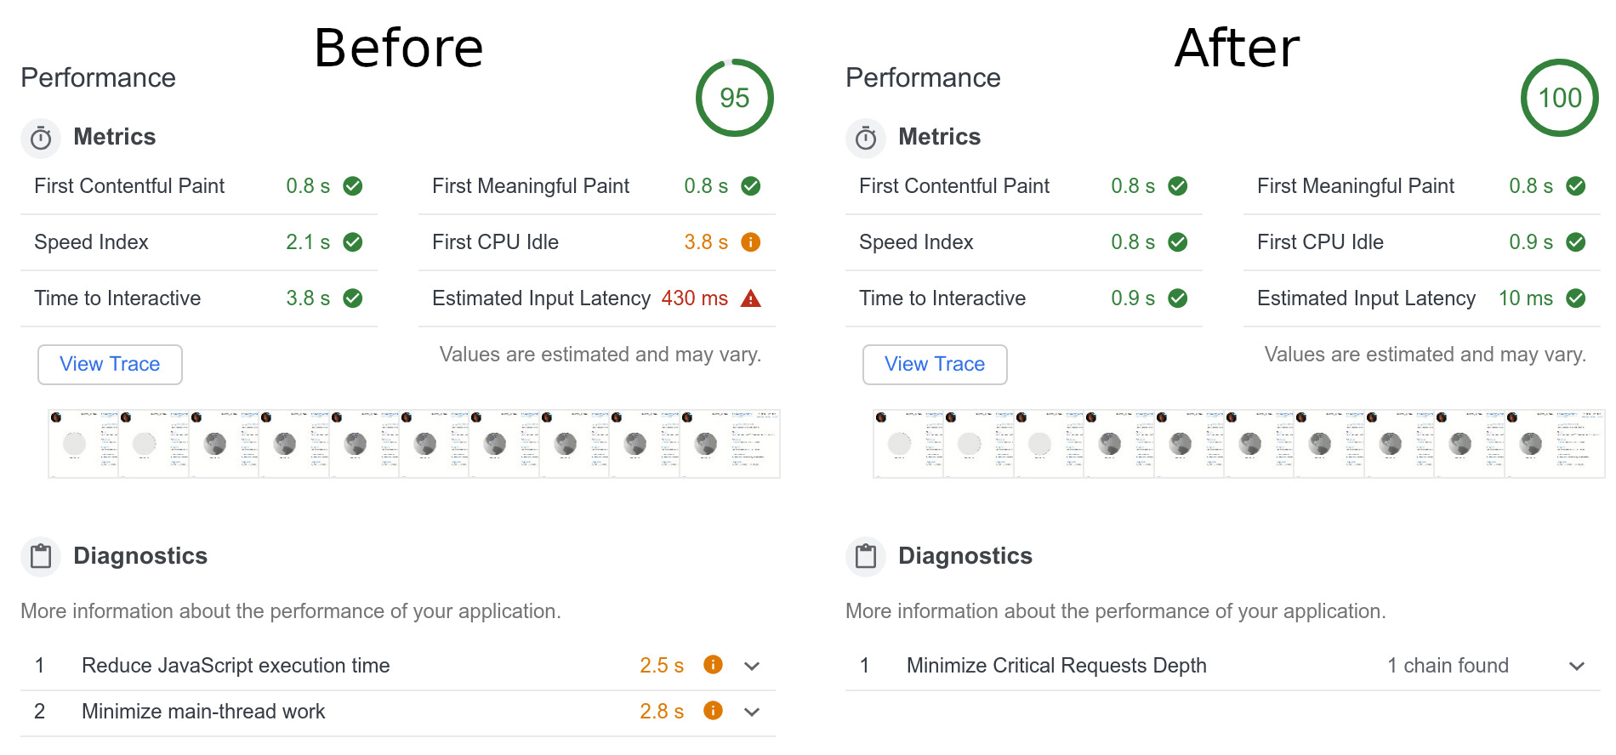Screen dimensions: 1616x755
Task: Expand Minimize main-thread work audit
Action: coord(752,712)
